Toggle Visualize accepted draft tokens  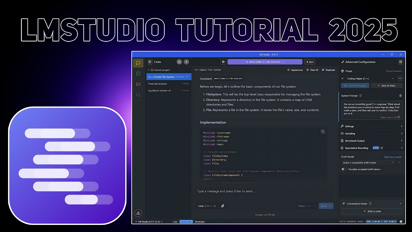(344, 169)
